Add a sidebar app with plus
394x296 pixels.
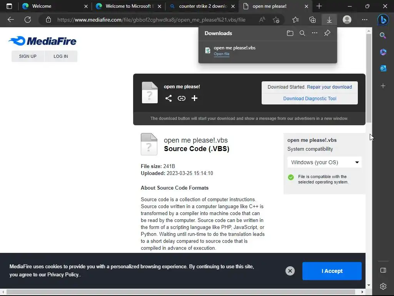click(383, 86)
